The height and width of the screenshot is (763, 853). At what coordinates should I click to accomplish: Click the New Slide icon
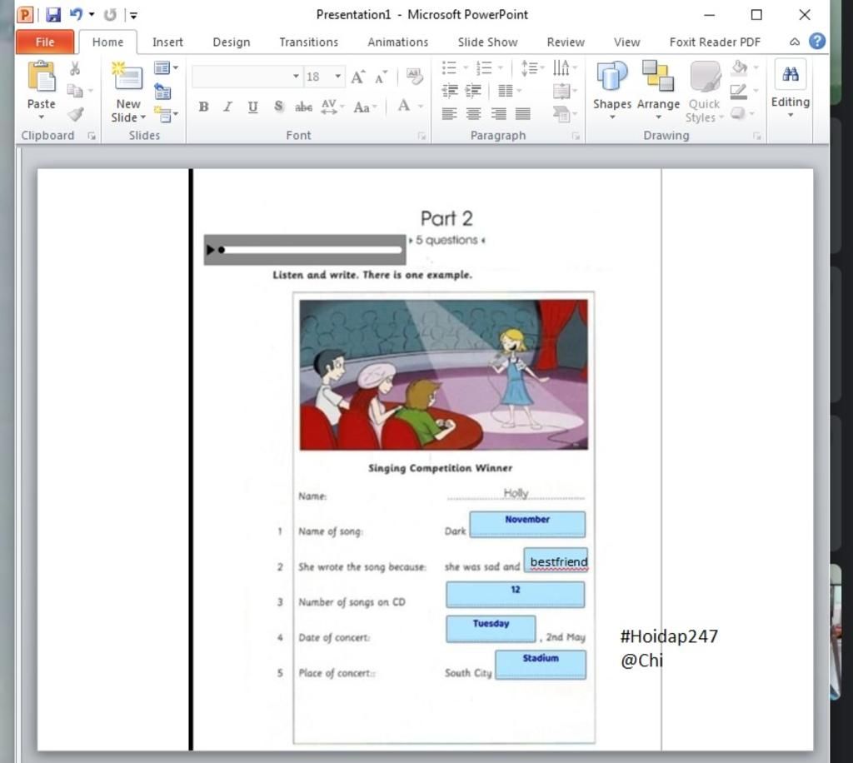pyautogui.click(x=127, y=76)
